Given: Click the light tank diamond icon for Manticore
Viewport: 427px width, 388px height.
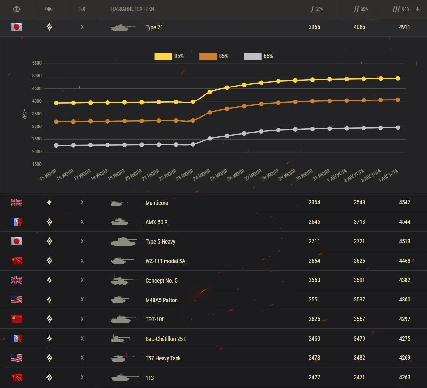Looking at the screenshot, I should (49, 202).
